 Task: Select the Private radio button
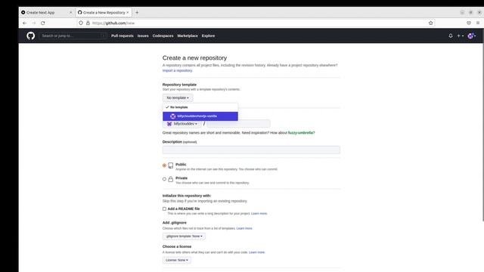click(164, 179)
